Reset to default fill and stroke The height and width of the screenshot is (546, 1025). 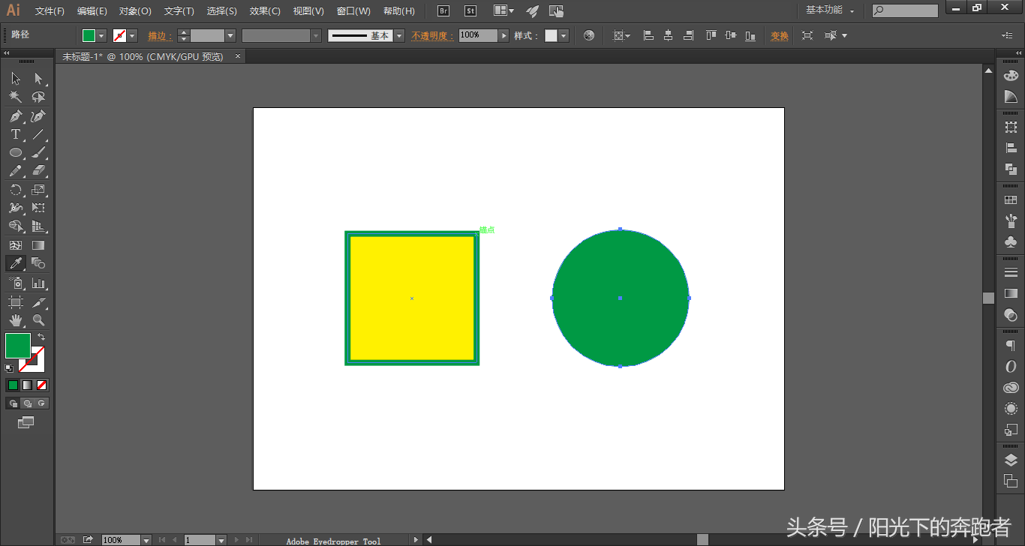[9, 367]
